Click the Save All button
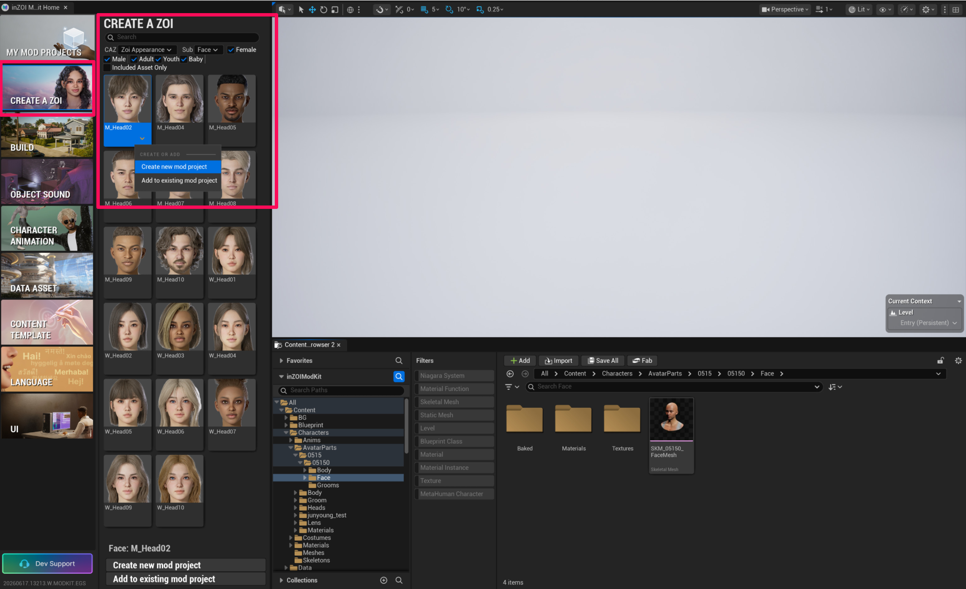The height and width of the screenshot is (589, 966). (603, 361)
